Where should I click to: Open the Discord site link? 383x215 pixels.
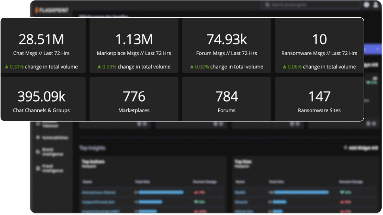241,202
